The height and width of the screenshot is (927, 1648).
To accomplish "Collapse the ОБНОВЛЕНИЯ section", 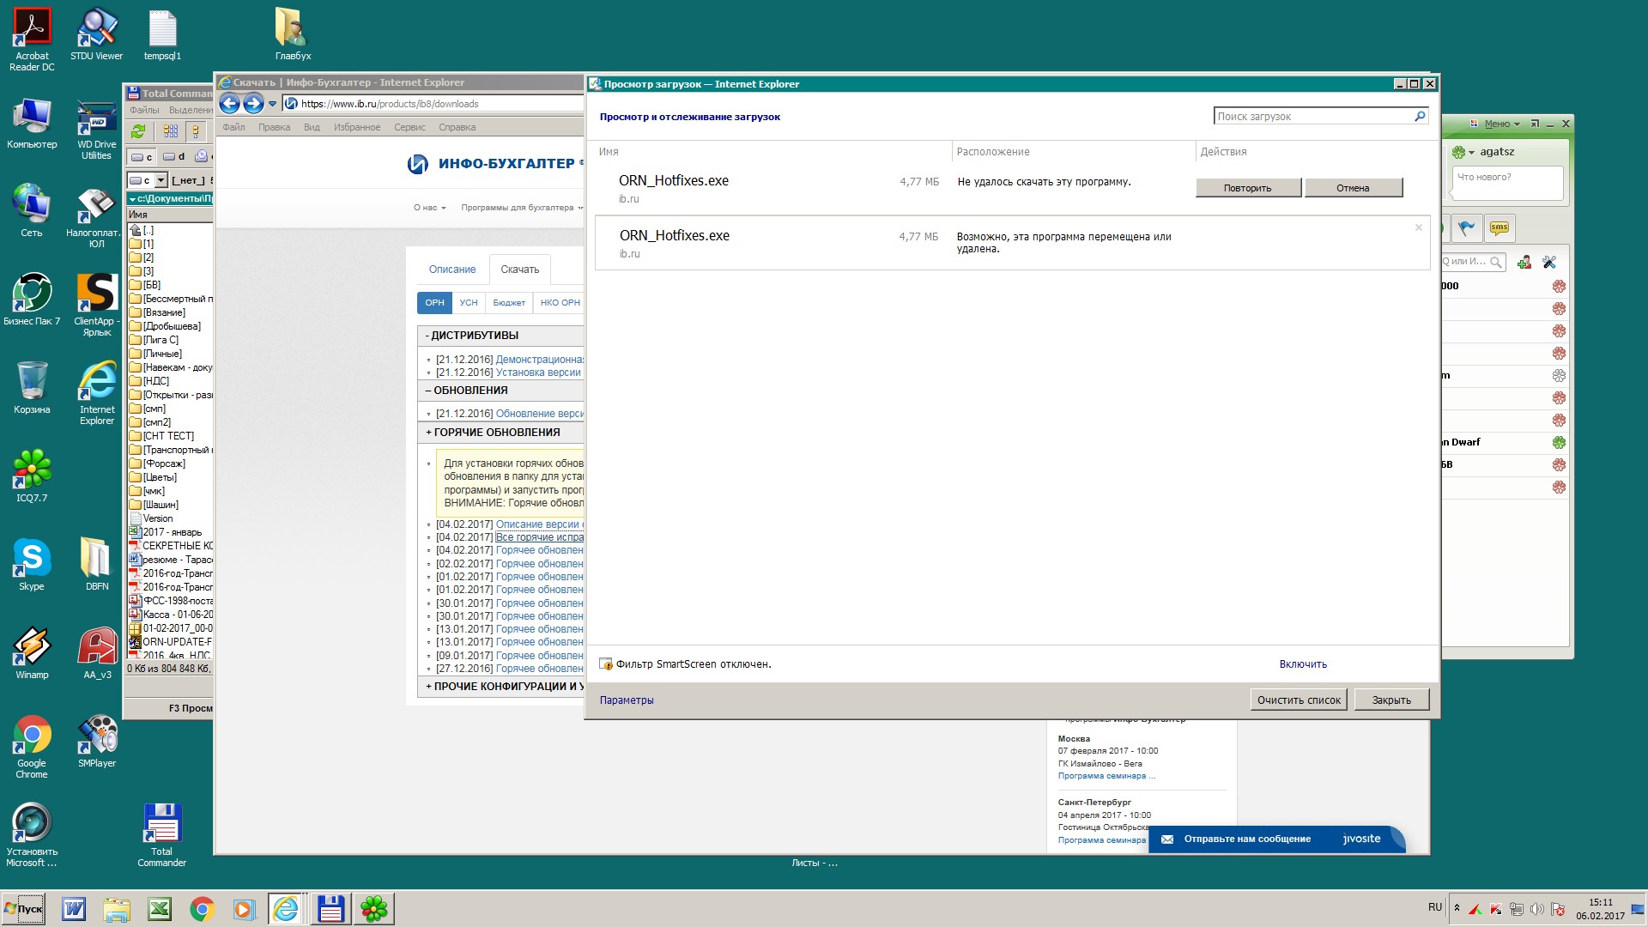I will pos(500,391).
